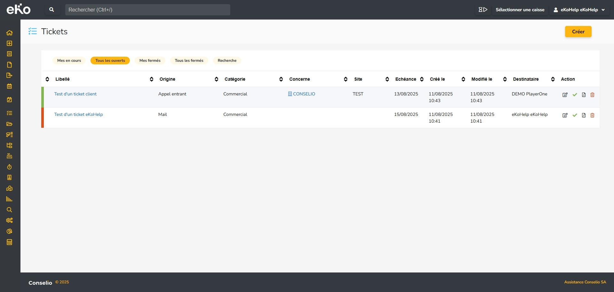Open the 'Recherche' filter tab

[x=227, y=61]
